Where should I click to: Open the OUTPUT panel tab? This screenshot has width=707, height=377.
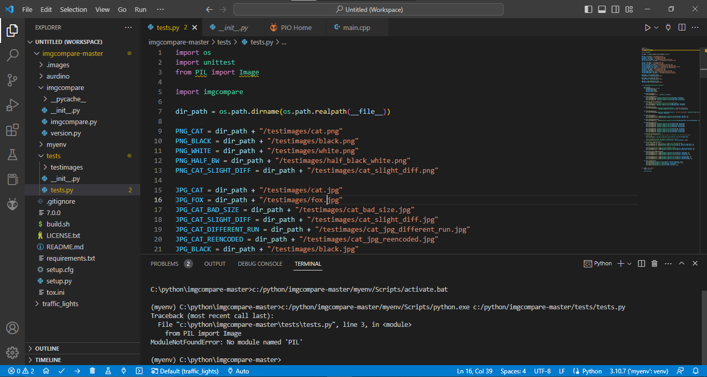[215, 264]
